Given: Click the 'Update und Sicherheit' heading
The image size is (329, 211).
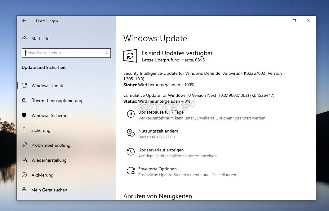Looking at the screenshot, I should click(x=44, y=67).
